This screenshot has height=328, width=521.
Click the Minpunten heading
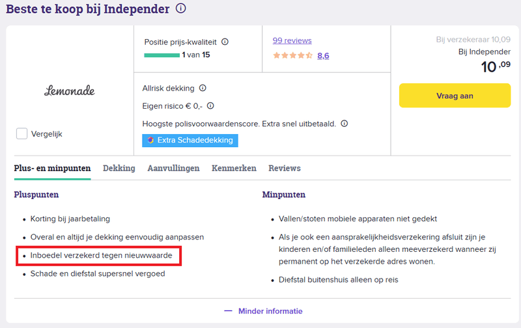coord(284,195)
